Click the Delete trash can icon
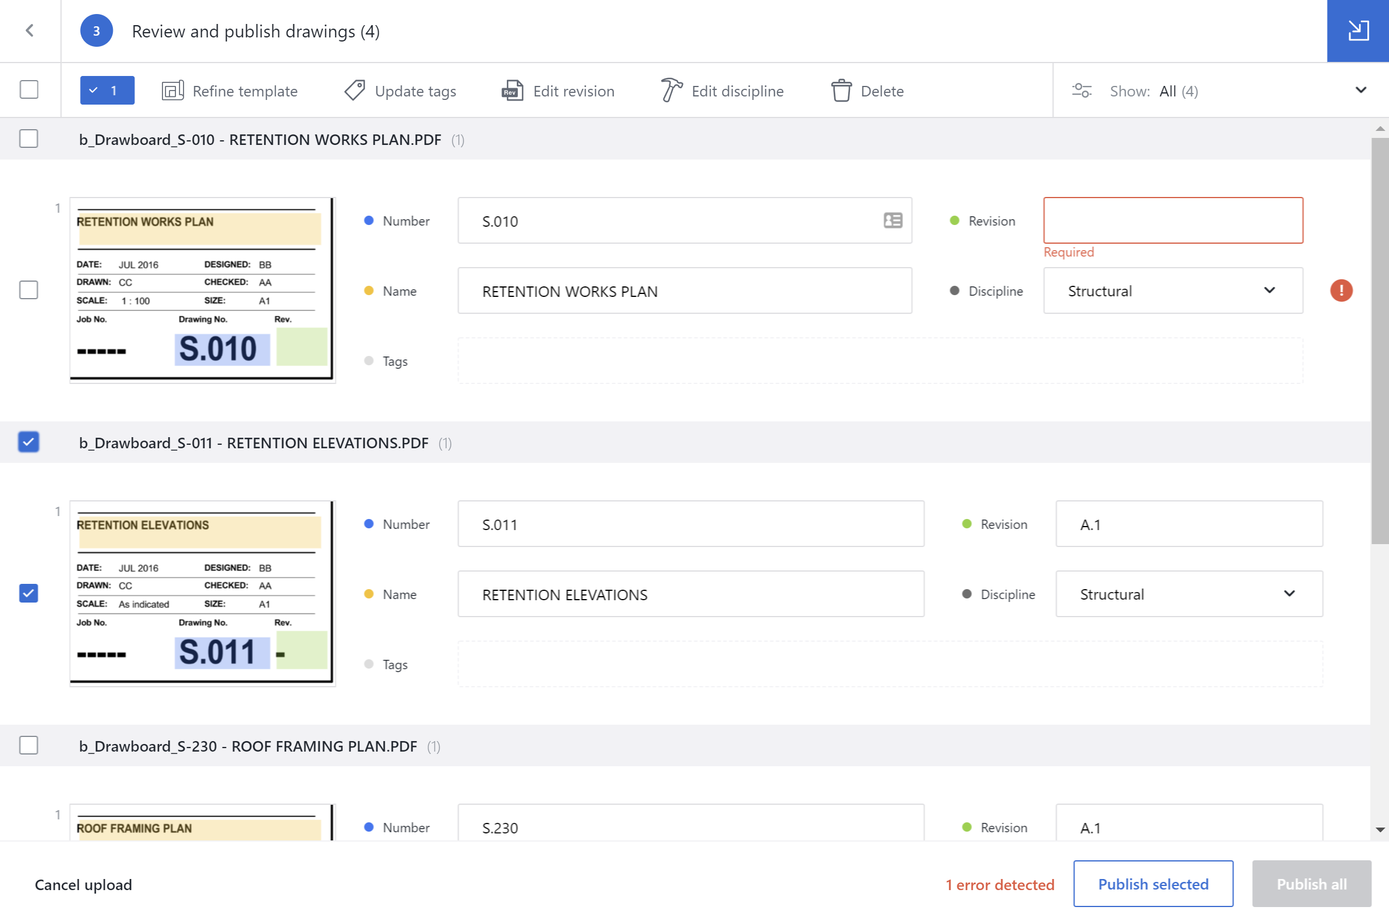Screen dimensions: 1389x924 (841, 91)
